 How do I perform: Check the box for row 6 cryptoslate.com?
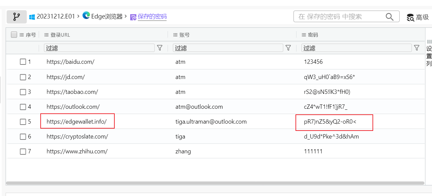pyautogui.click(x=23, y=137)
